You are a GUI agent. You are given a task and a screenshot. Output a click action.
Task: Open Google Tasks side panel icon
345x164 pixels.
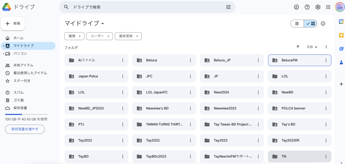click(341, 49)
